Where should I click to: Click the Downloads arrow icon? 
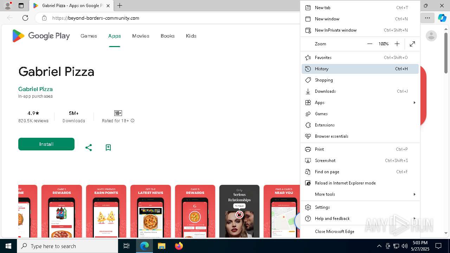point(308,91)
